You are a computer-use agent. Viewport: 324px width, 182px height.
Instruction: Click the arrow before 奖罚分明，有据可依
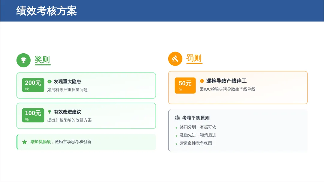point(176,128)
